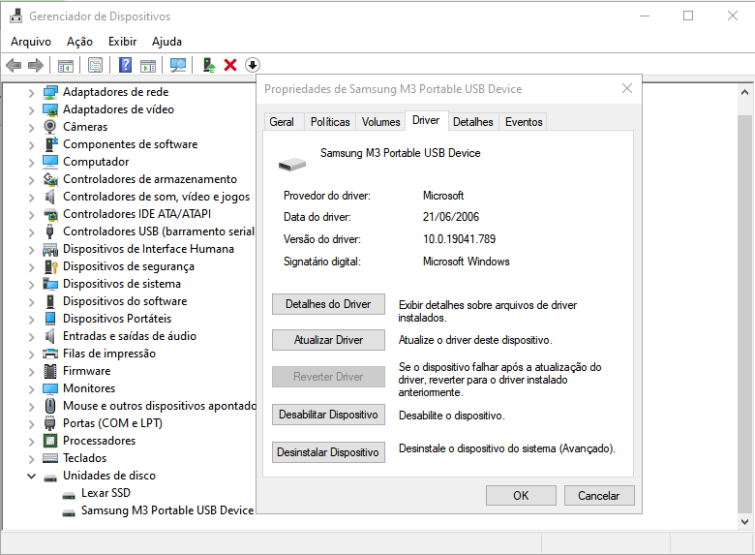Screen dimensions: 755x555
Task: Click the Lexar SSD drive icon
Action: 69,494
